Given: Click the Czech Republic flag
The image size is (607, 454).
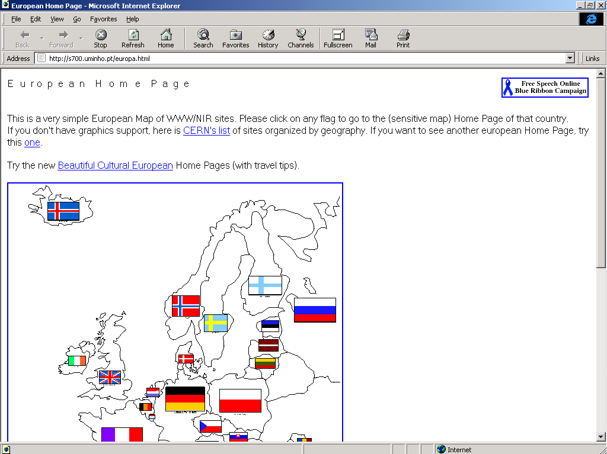Looking at the screenshot, I should coord(210,427).
